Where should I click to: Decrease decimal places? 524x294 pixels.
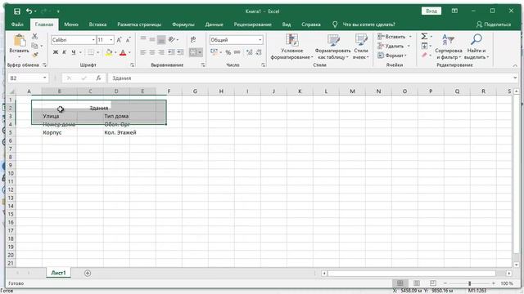pos(259,52)
